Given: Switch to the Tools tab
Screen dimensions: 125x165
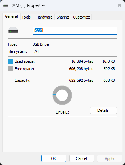Looking at the screenshot, I should pyautogui.click(x=26, y=17).
